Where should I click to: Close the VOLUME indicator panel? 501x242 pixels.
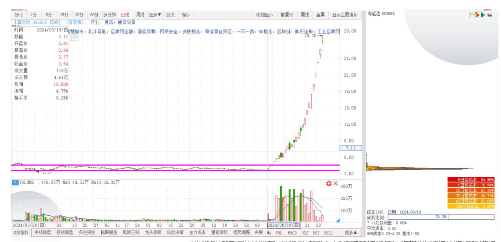[336, 183]
